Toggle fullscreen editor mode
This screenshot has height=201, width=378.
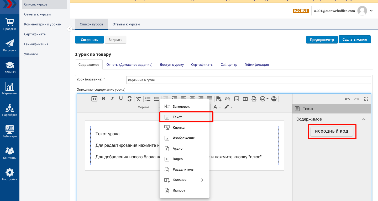click(366, 99)
